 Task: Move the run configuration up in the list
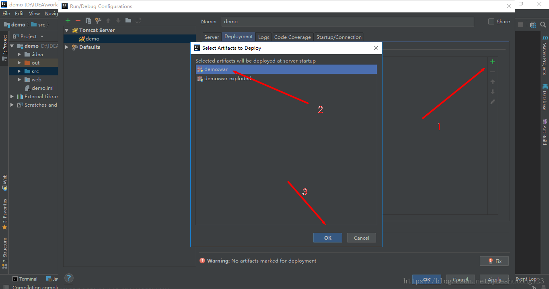click(x=108, y=20)
